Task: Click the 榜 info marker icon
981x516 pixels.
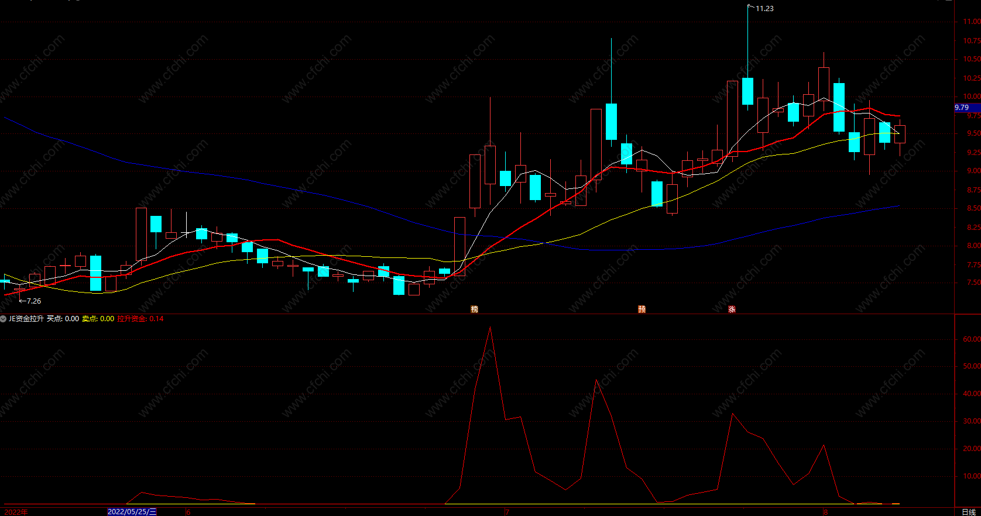Action: (x=475, y=309)
